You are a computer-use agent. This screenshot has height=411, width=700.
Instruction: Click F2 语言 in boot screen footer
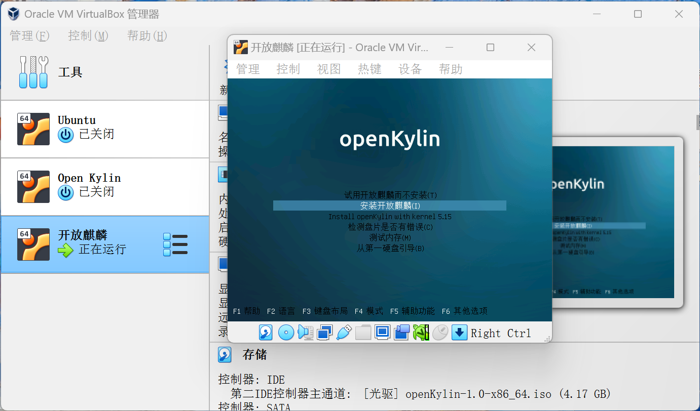pos(281,311)
